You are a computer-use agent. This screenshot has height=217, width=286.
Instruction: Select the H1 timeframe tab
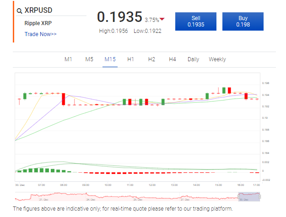click(130, 59)
